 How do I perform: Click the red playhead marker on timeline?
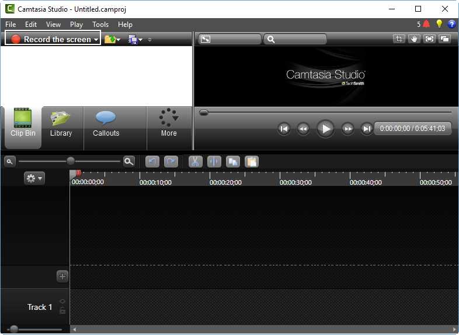pos(78,173)
